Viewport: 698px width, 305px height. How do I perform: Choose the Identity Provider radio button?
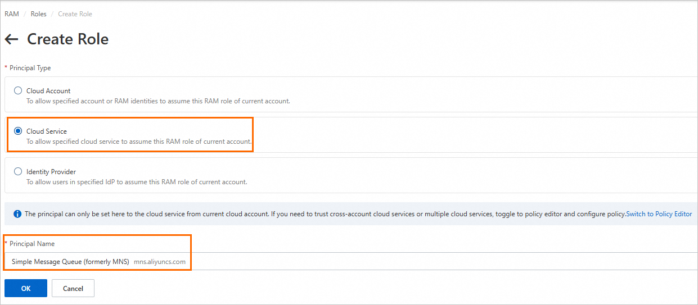(x=18, y=172)
